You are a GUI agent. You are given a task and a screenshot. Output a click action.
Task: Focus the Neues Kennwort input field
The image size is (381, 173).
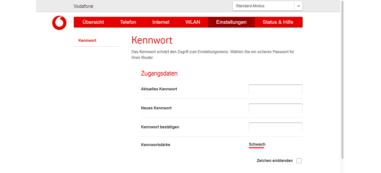[x=275, y=108]
